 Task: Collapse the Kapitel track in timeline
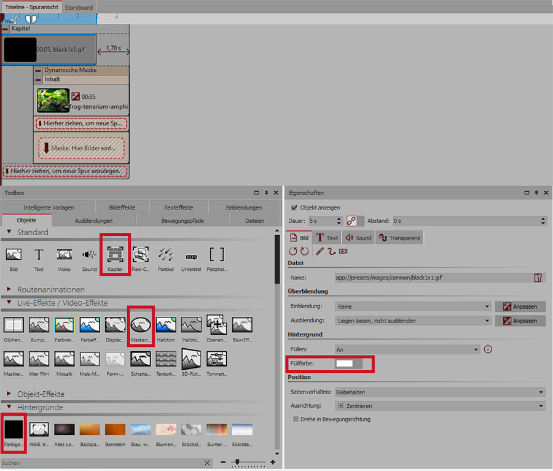pos(6,29)
